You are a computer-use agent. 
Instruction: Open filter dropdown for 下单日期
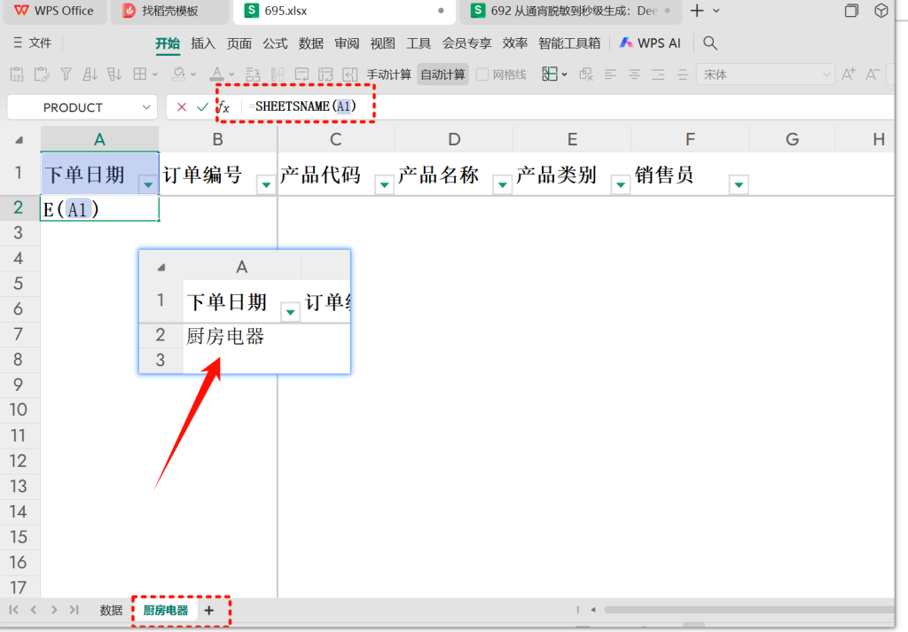(148, 184)
